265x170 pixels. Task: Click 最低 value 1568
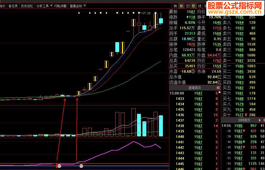coord(217,33)
